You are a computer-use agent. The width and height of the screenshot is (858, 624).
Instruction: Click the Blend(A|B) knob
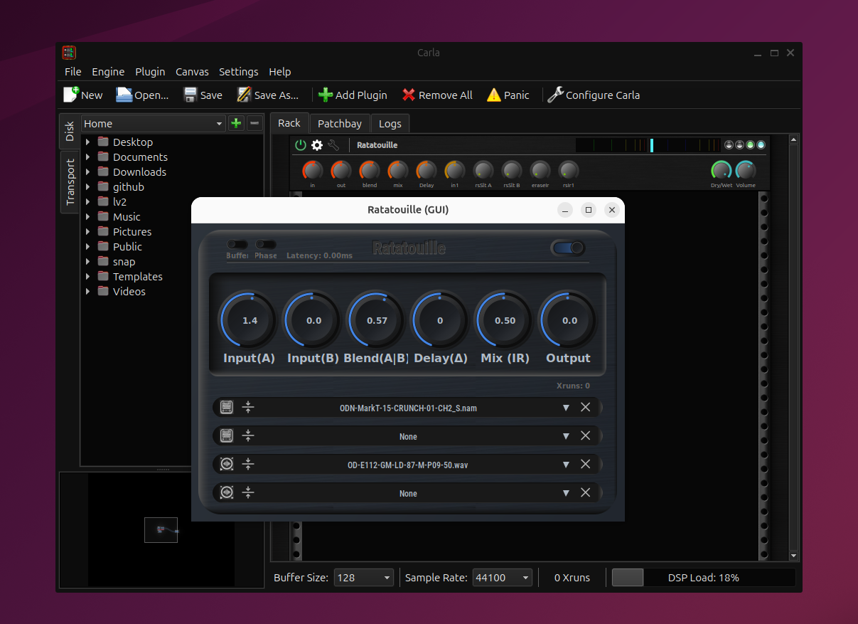pyautogui.click(x=376, y=321)
